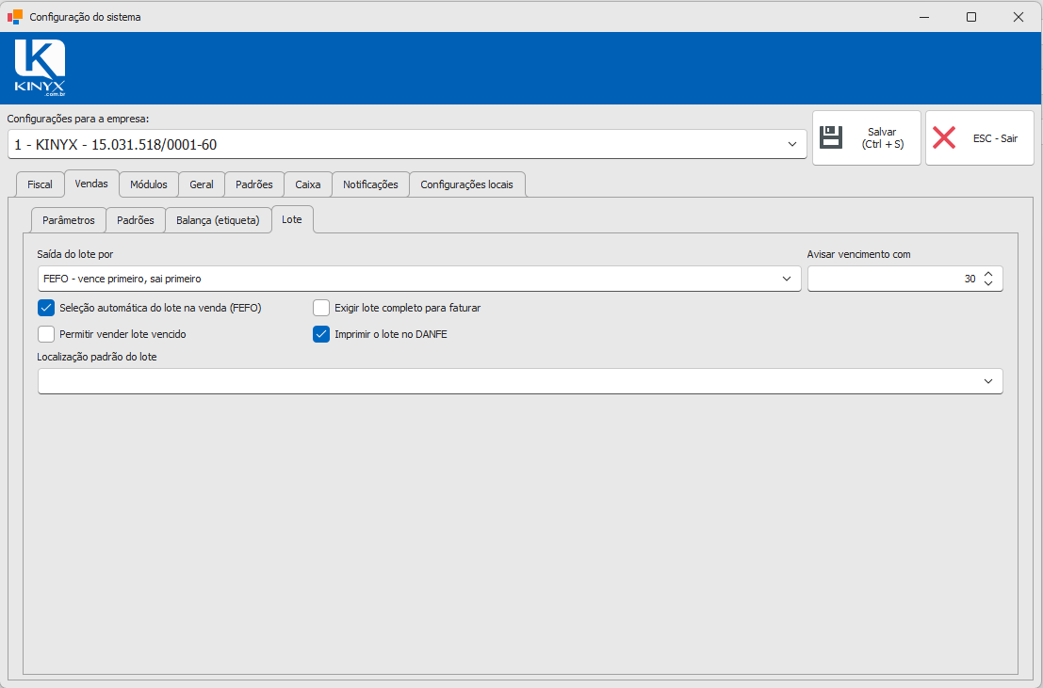
Task: Enable 'Seleção automática do lote na venda (FEFO)' checkbox
Action: pyautogui.click(x=46, y=308)
